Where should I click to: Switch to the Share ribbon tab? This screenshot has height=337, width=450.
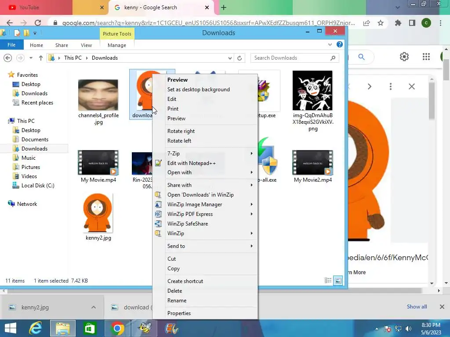62,45
